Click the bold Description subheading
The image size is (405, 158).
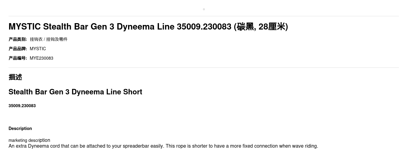pos(20,128)
